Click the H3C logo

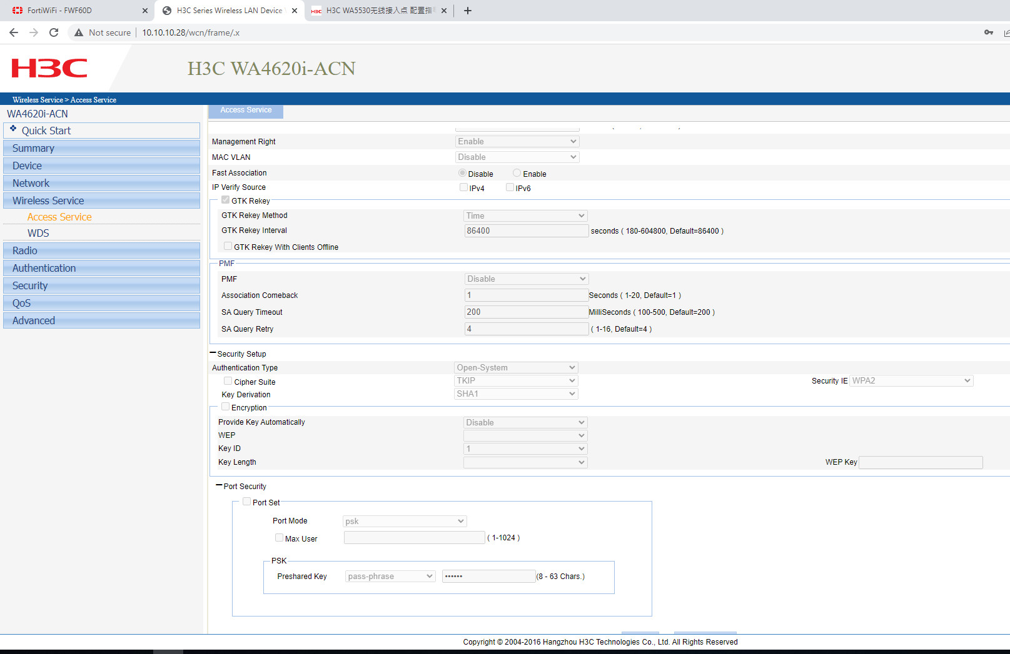click(x=49, y=68)
